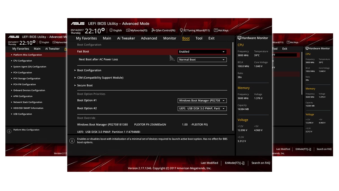Click the info icon in left window help bar
The height and width of the screenshot is (191, 339).
coord(9,131)
